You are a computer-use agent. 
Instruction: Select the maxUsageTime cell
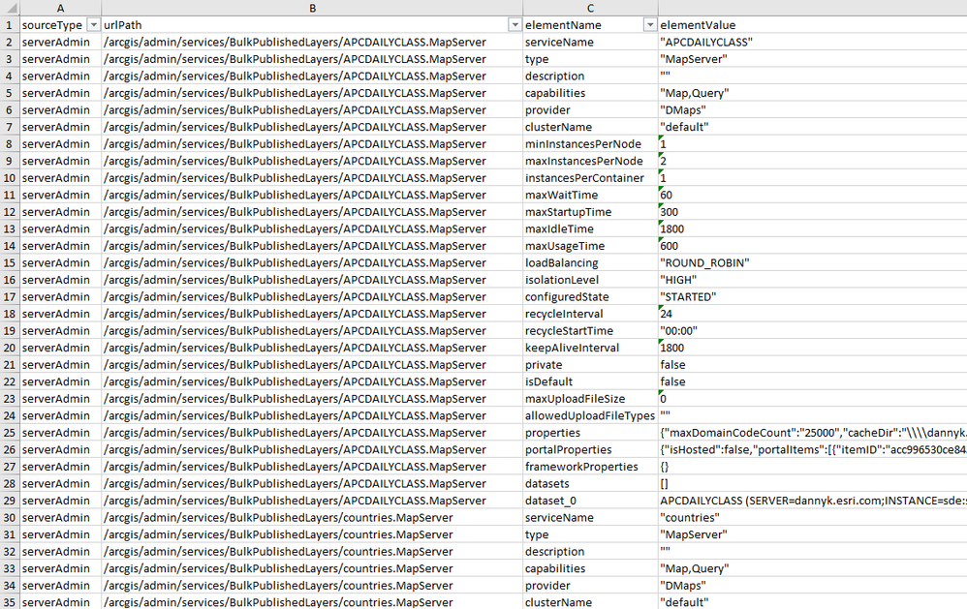click(590, 246)
